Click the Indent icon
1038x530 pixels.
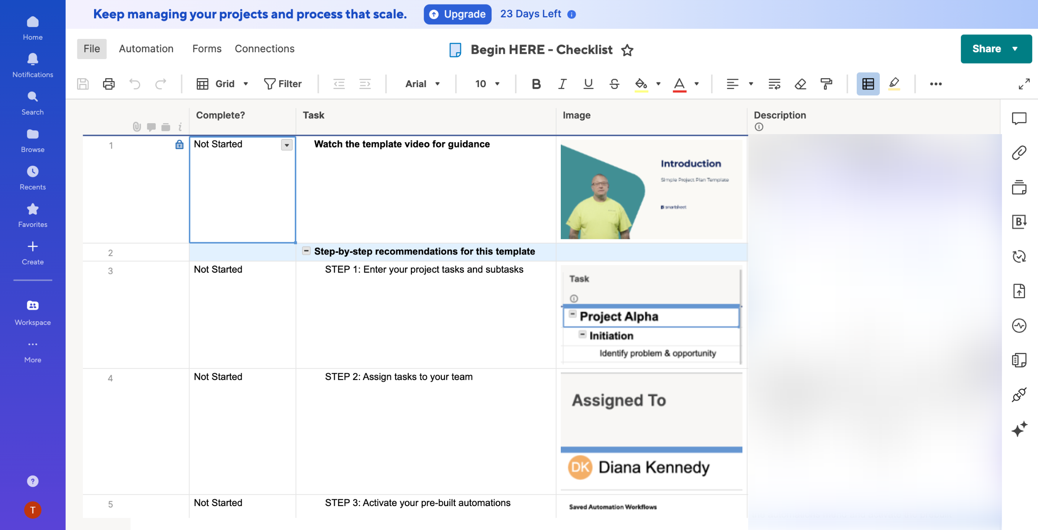coord(365,84)
